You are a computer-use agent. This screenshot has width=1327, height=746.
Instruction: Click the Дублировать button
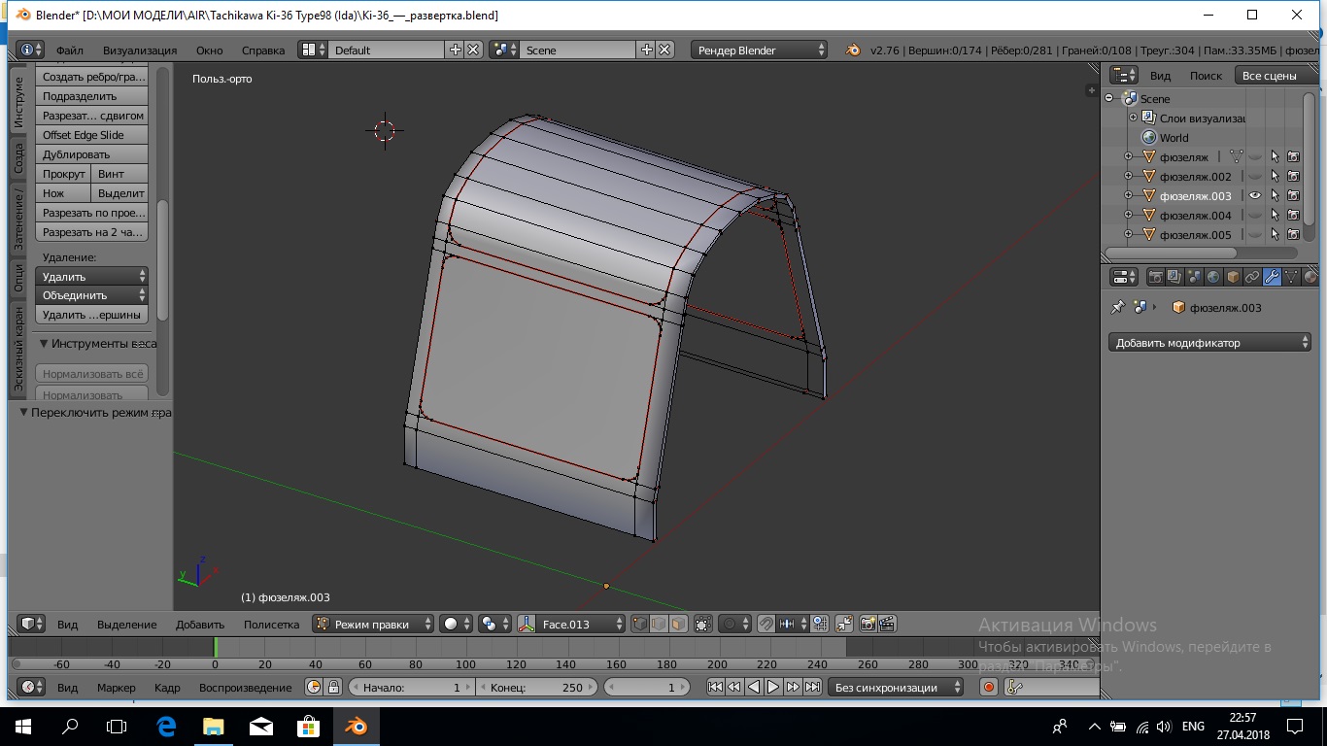(x=92, y=154)
